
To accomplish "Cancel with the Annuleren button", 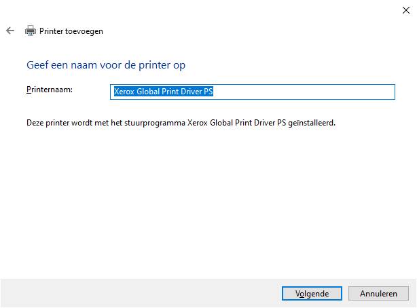I will point(378,293).
